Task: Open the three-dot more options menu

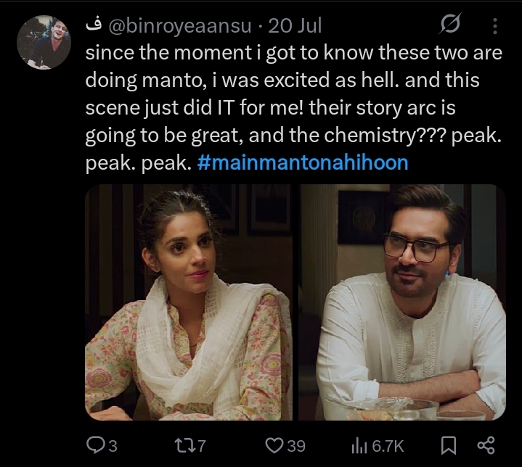Action: tap(496, 26)
